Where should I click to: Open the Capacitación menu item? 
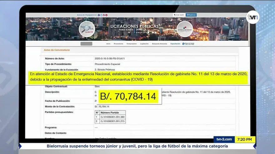[x=175, y=44]
